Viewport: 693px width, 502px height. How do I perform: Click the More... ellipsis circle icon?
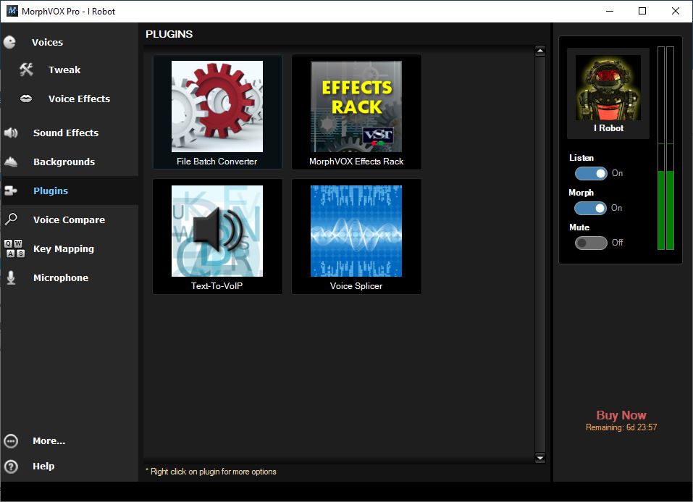coord(11,441)
